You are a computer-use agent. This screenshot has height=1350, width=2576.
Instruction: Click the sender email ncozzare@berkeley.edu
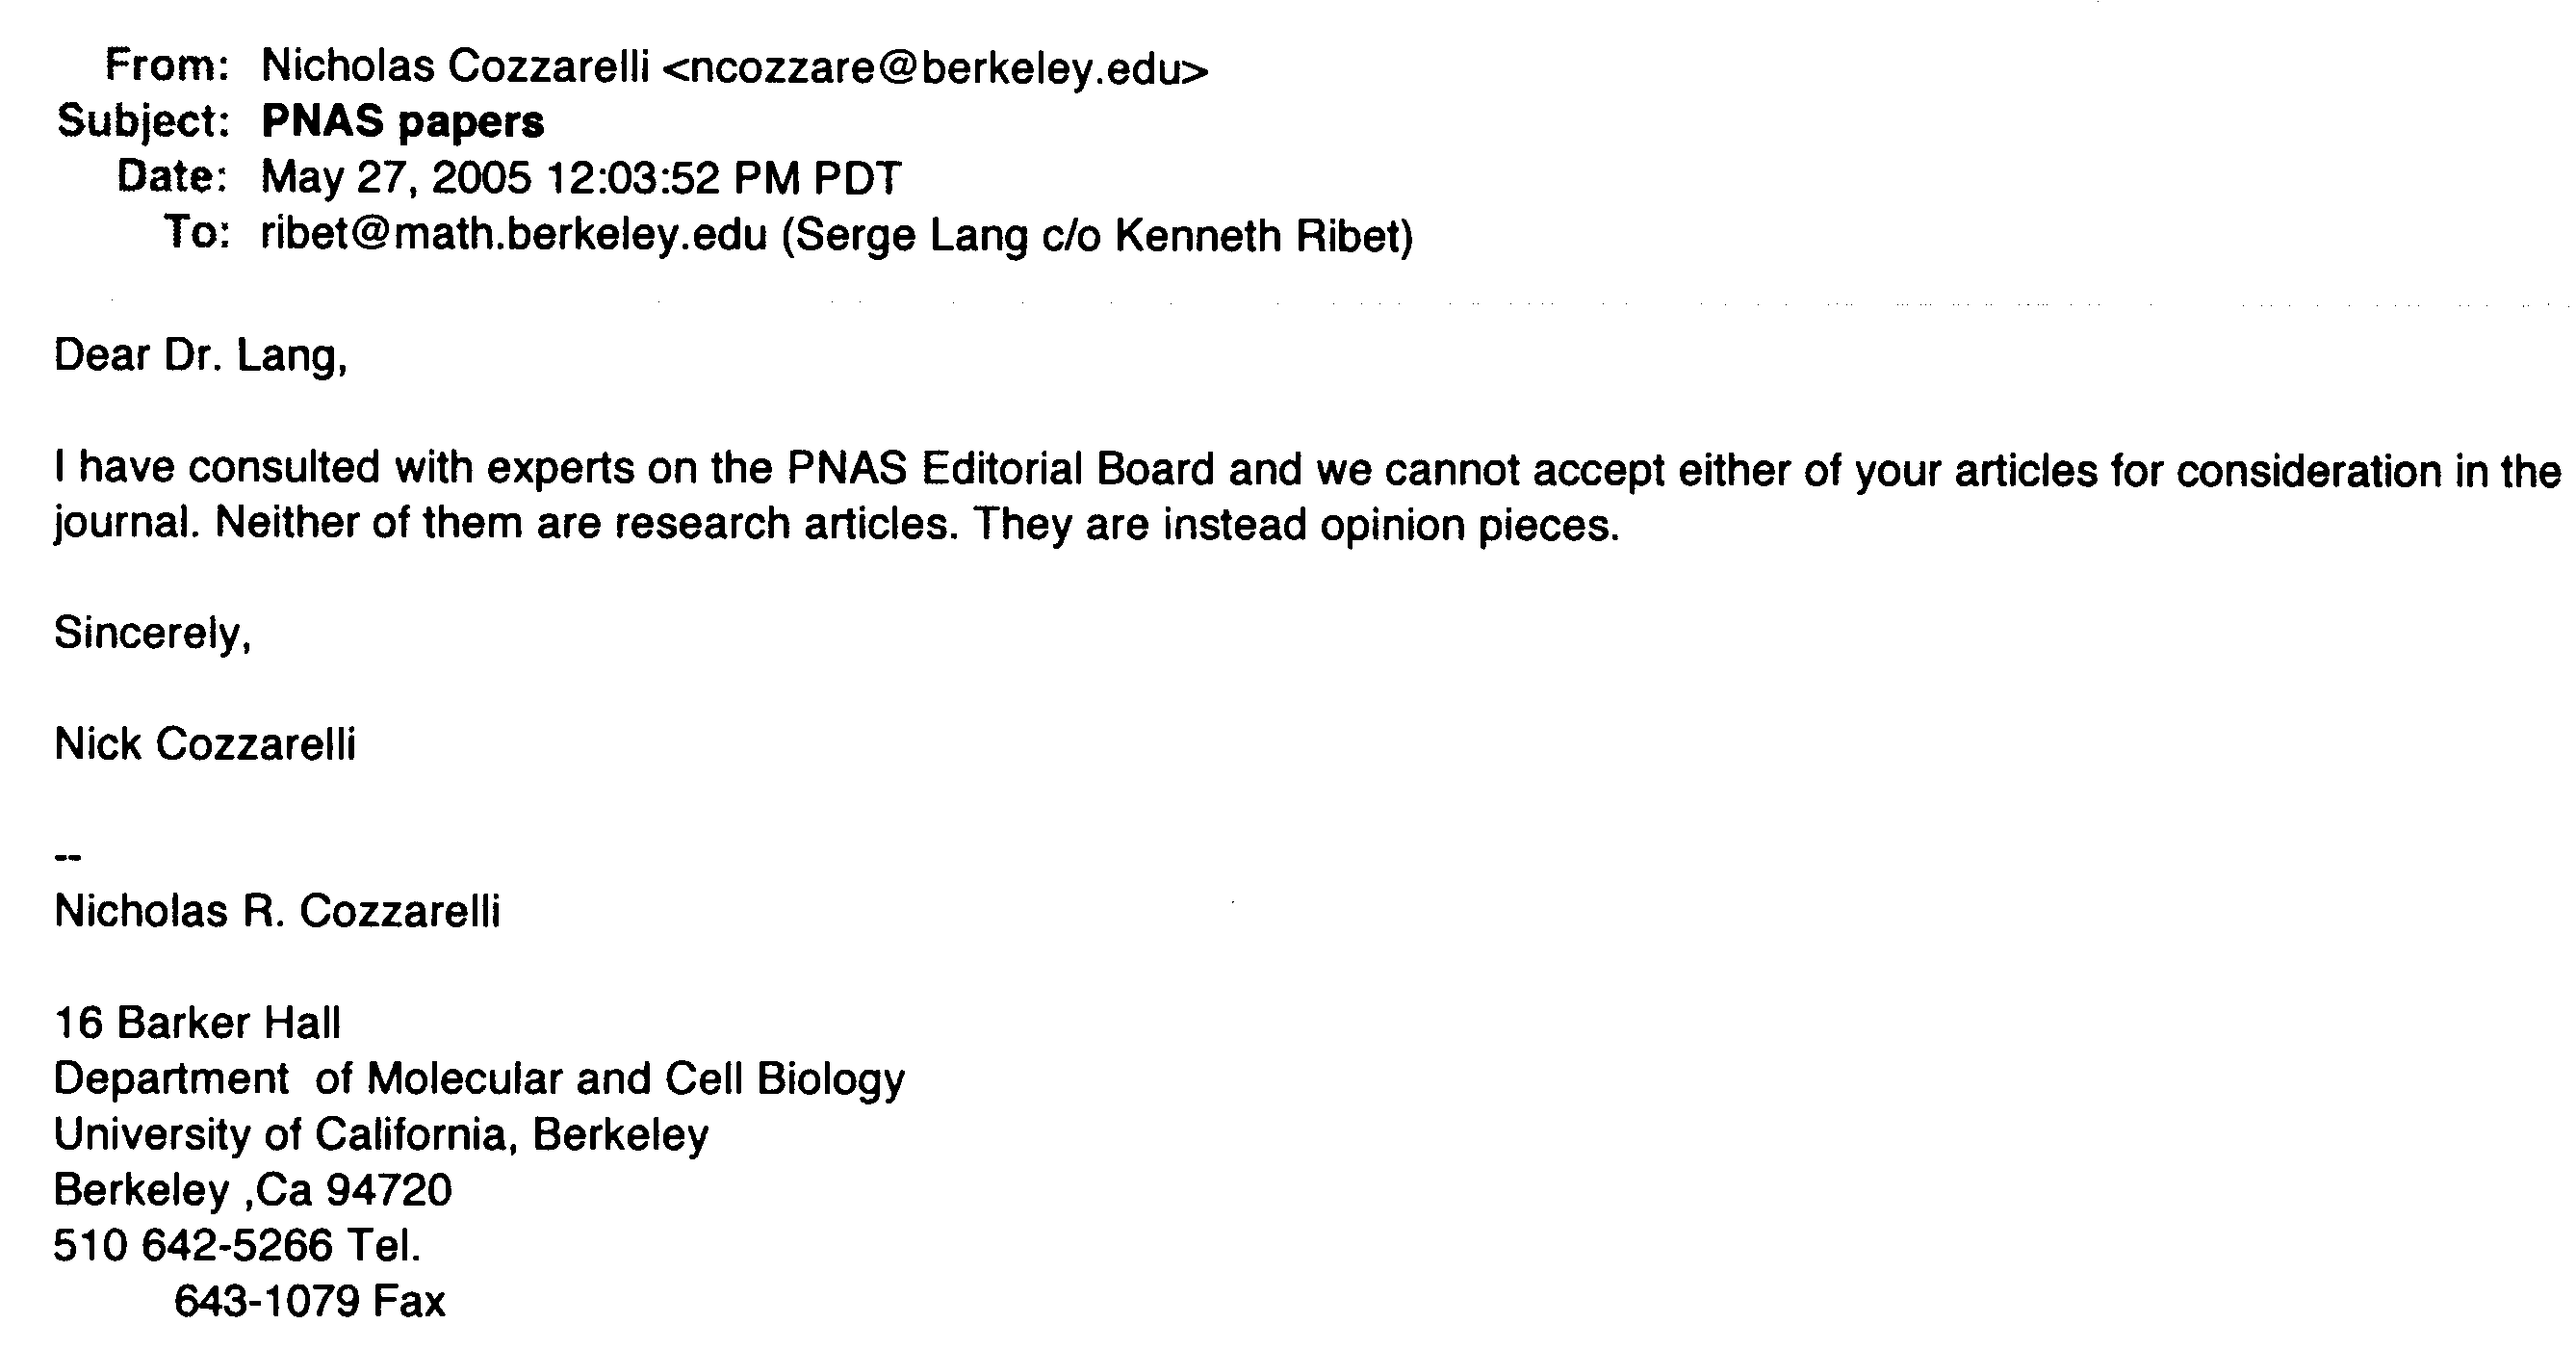coord(934,68)
